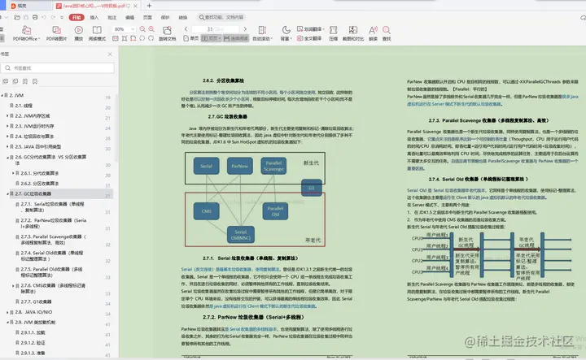Click the zoom out magnifier icon
586x360 pixels.
point(142,28)
